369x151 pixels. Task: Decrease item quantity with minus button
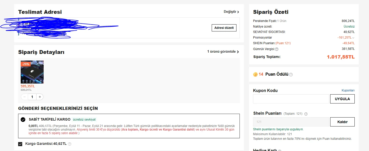click(x=25, y=97)
